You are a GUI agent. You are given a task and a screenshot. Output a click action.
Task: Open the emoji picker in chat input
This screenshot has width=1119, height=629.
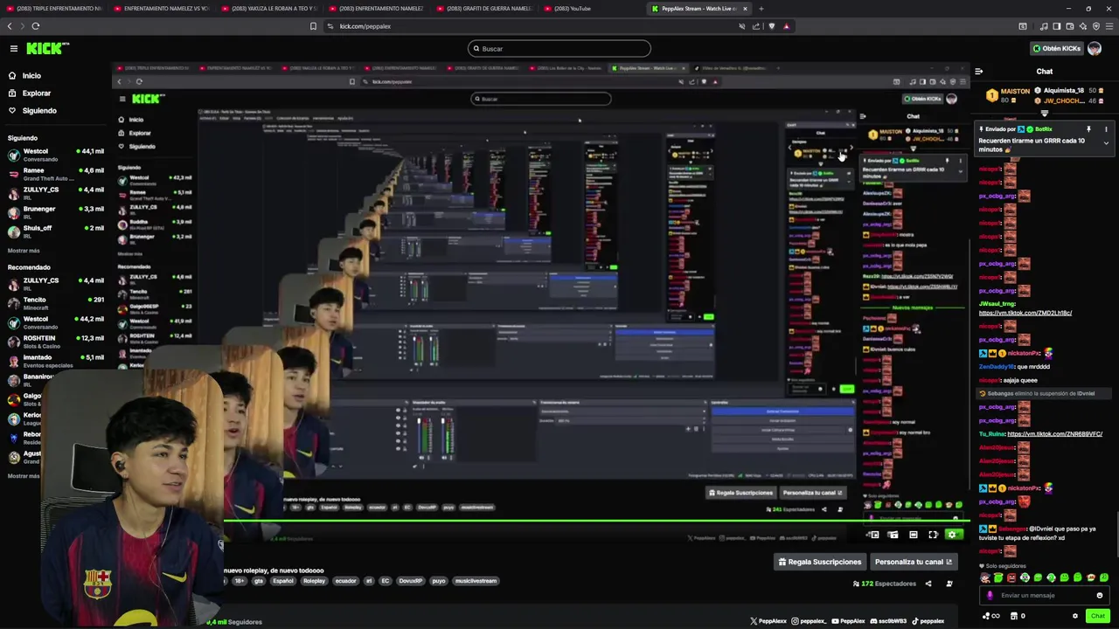(x=1100, y=596)
